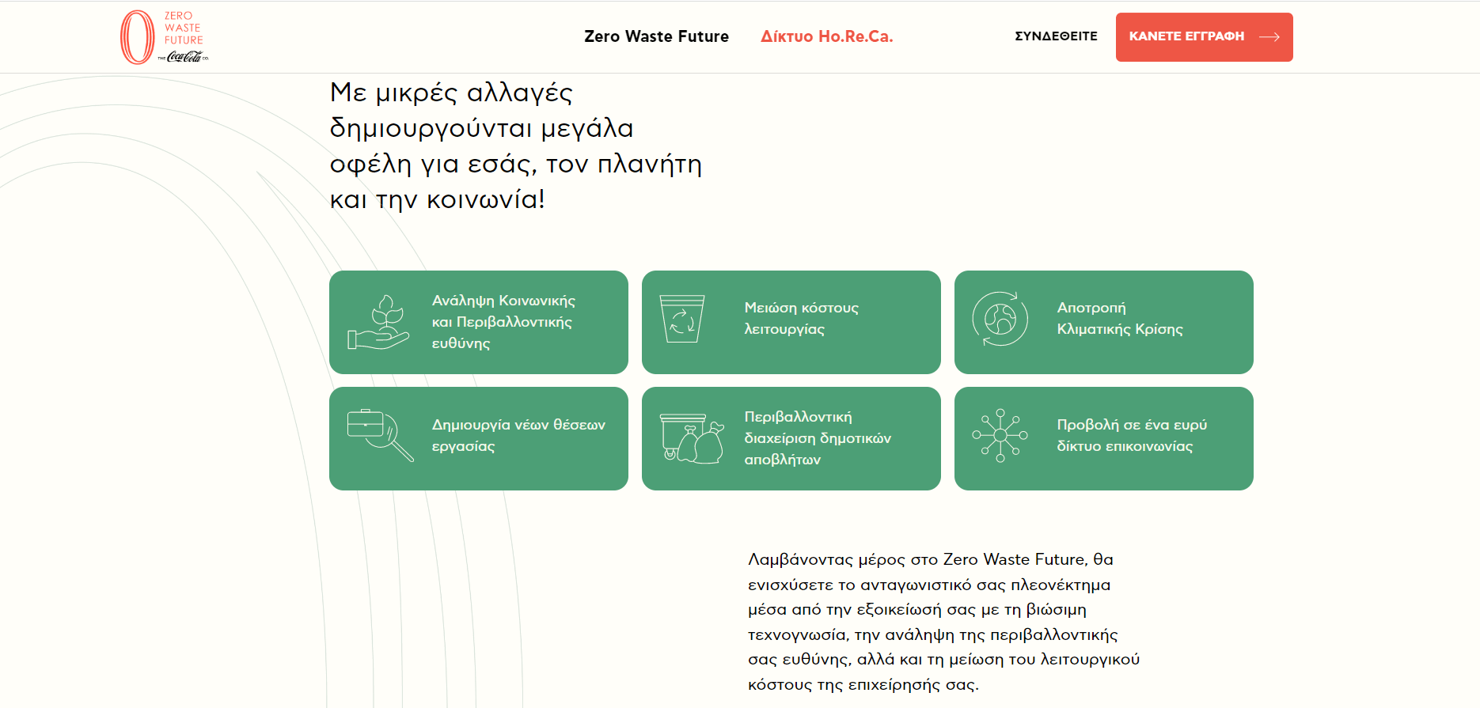
Task: Click the garbage bags waste management icon
Action: coord(692,438)
